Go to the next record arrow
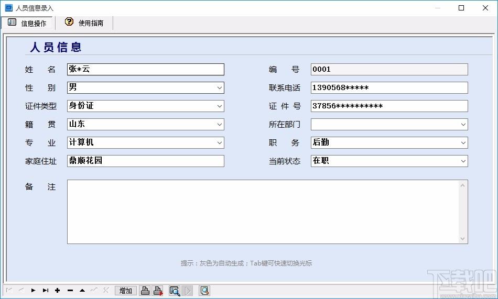 (x=34, y=291)
